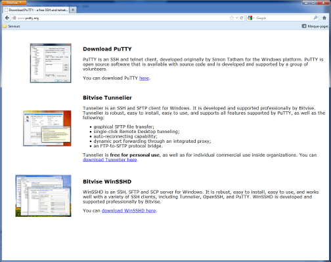Click the 'Bitvise Tunnelier' heading

point(107,98)
